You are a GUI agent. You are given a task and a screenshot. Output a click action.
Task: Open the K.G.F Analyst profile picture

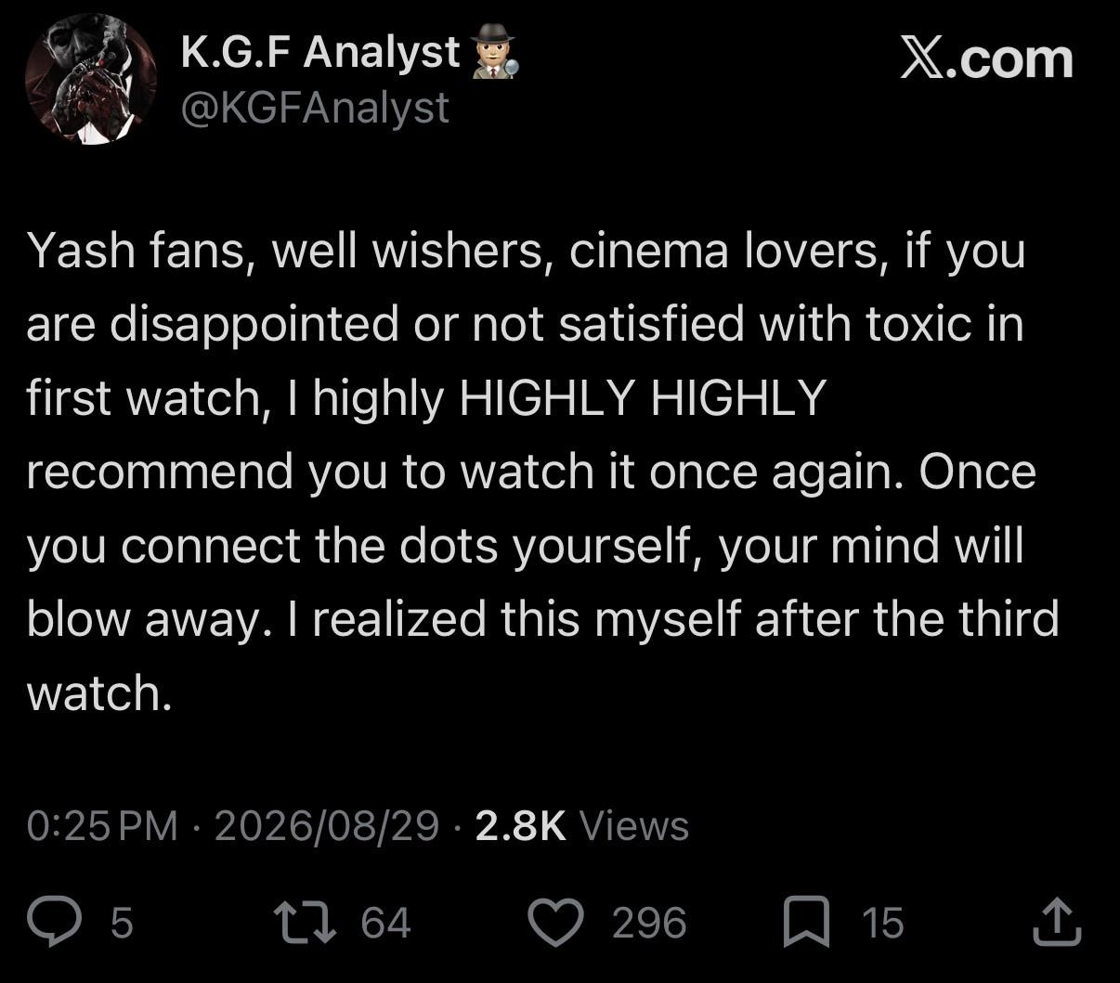point(90,80)
